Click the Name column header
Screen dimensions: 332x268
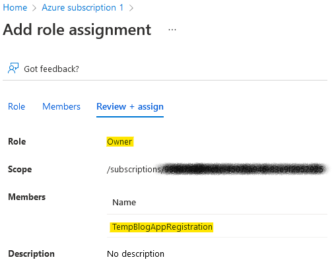[x=124, y=202]
